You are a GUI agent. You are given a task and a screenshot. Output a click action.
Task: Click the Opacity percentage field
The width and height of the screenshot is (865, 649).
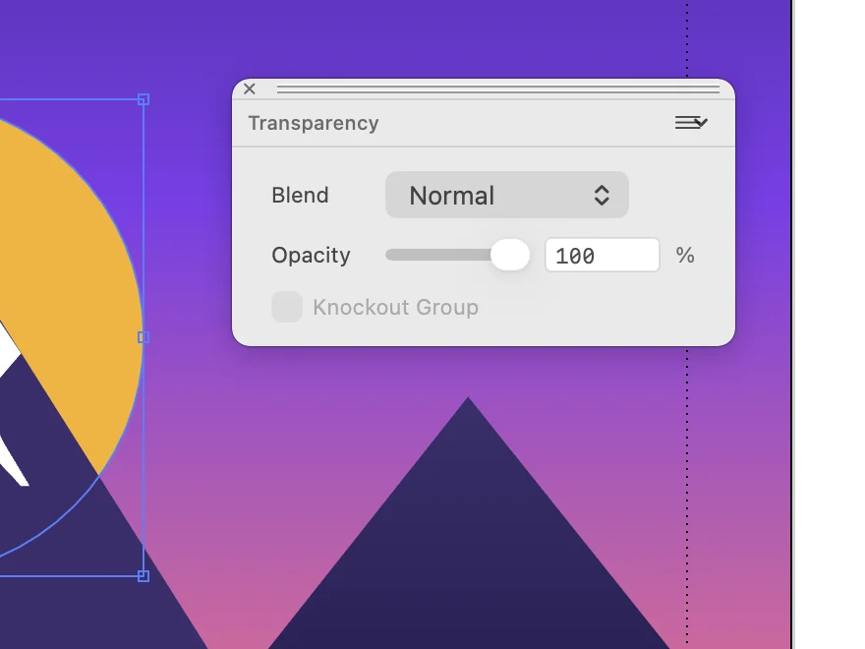pos(603,255)
